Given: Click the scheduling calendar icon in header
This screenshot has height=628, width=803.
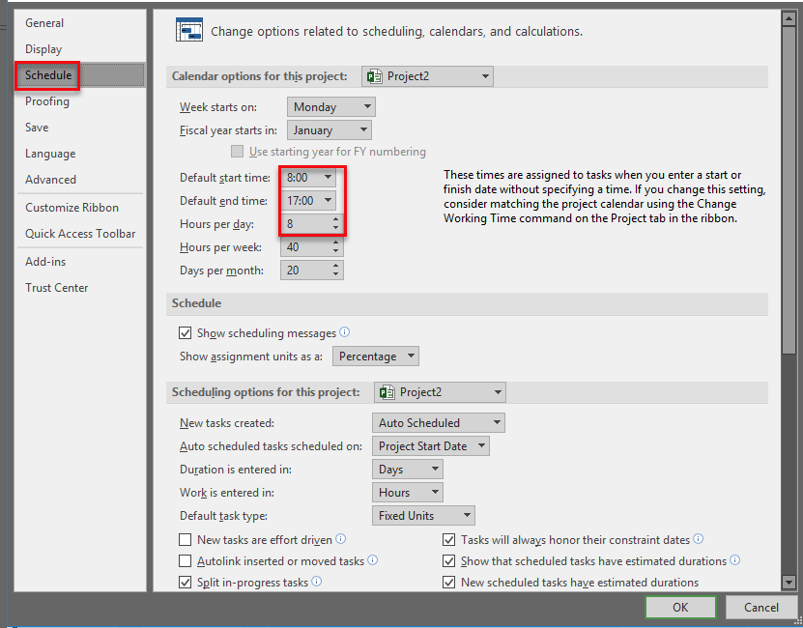Looking at the screenshot, I should pyautogui.click(x=188, y=31).
